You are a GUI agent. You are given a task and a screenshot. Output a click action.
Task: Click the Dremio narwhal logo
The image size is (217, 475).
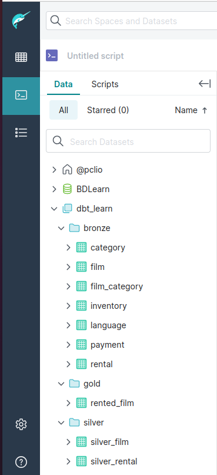coord(21,20)
